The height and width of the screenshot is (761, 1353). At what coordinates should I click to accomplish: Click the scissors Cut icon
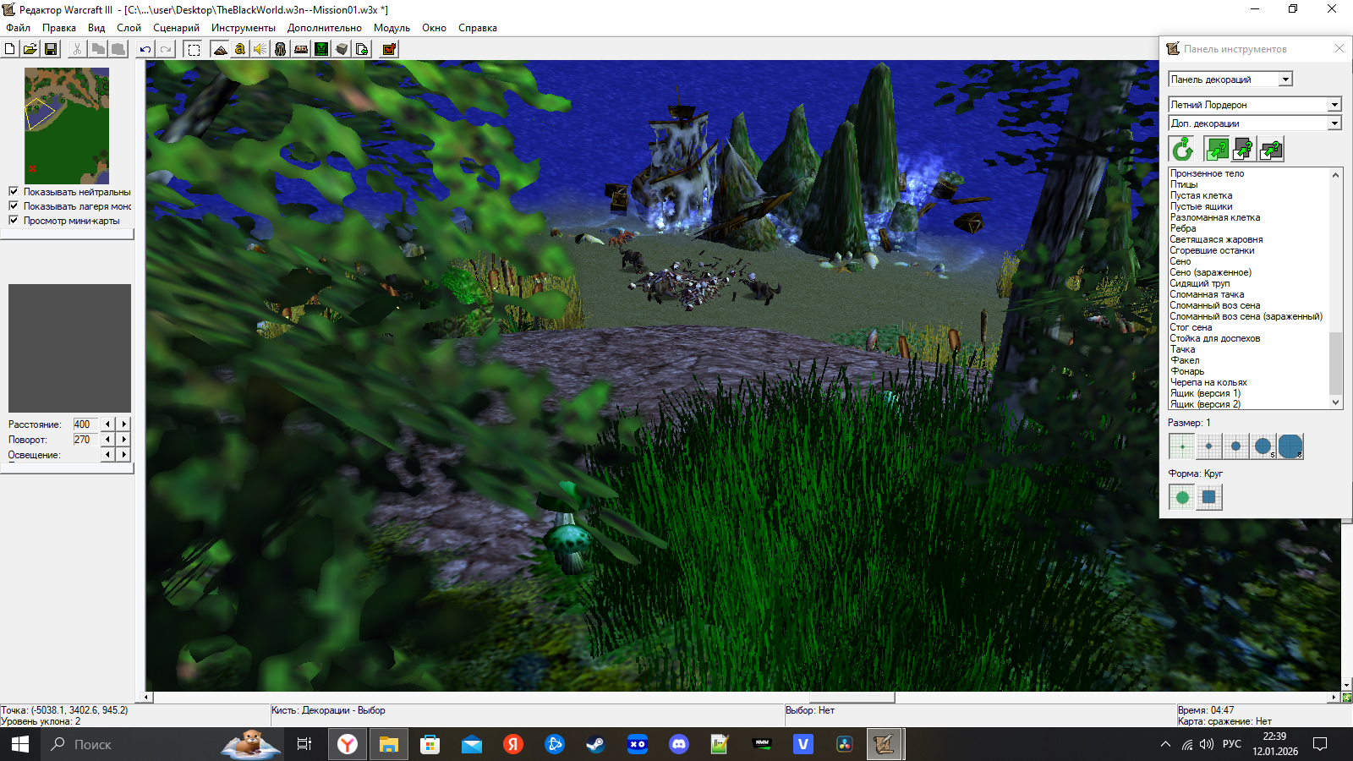tap(78, 49)
